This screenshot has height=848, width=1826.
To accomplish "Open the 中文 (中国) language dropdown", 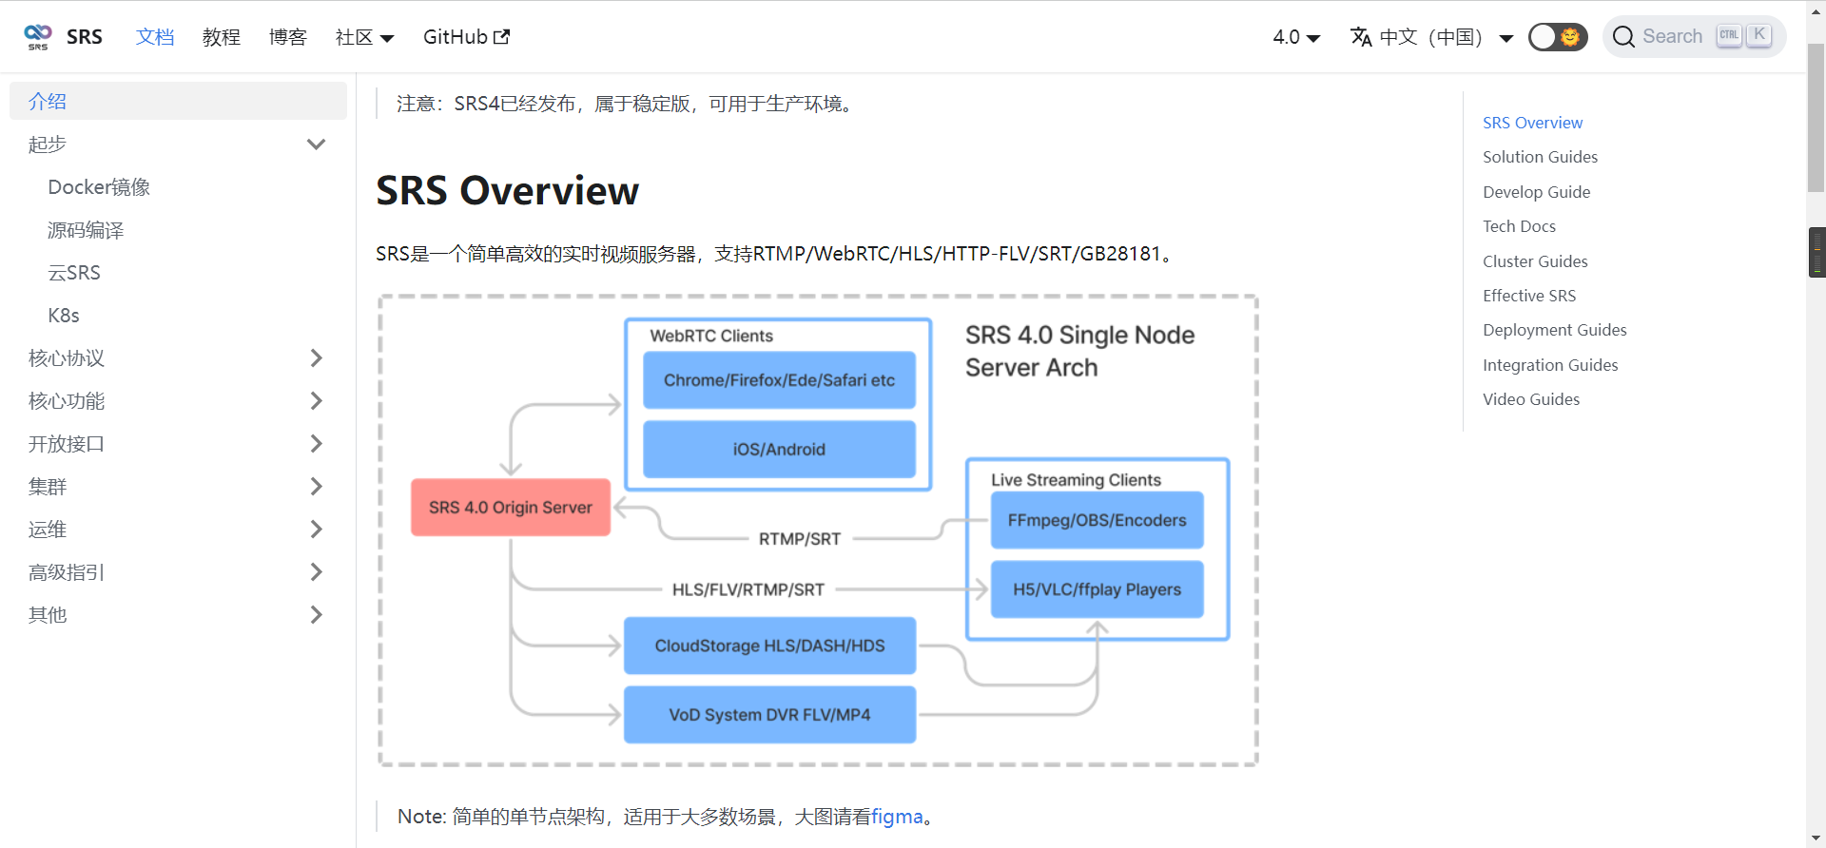I will tap(1431, 37).
